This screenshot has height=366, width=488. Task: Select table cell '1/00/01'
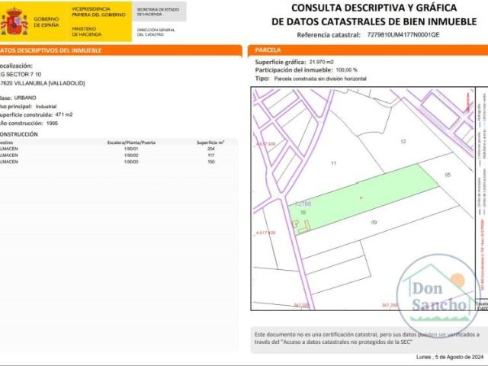point(131,149)
